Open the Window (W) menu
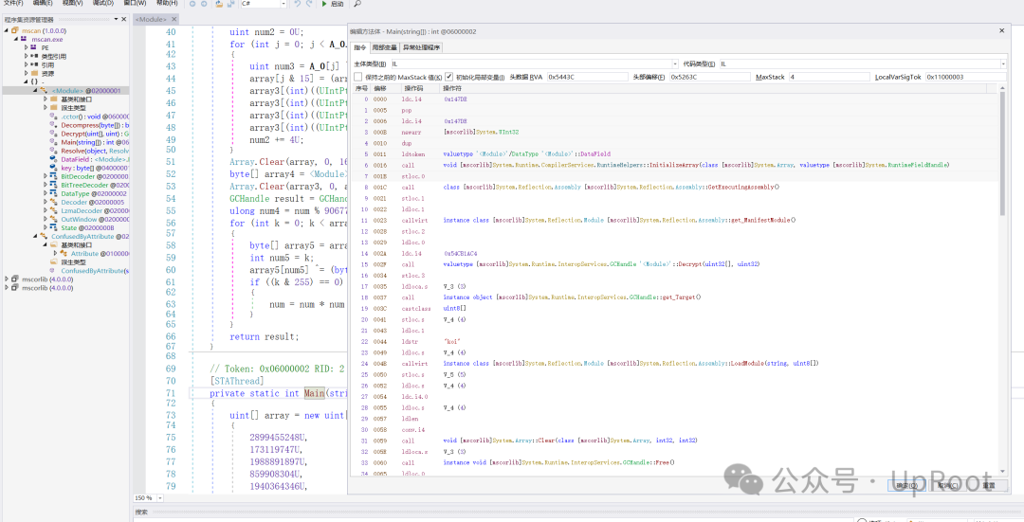The width and height of the screenshot is (1024, 522). (135, 3)
